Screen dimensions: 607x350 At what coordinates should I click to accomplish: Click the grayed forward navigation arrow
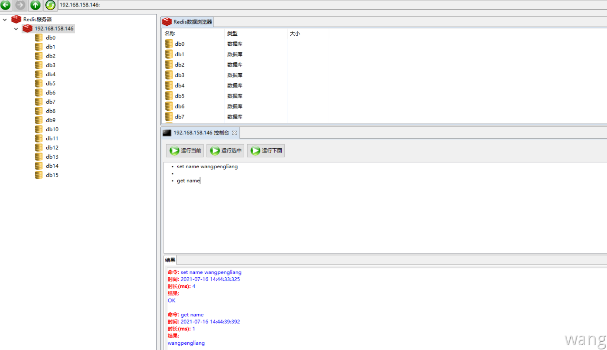21,5
